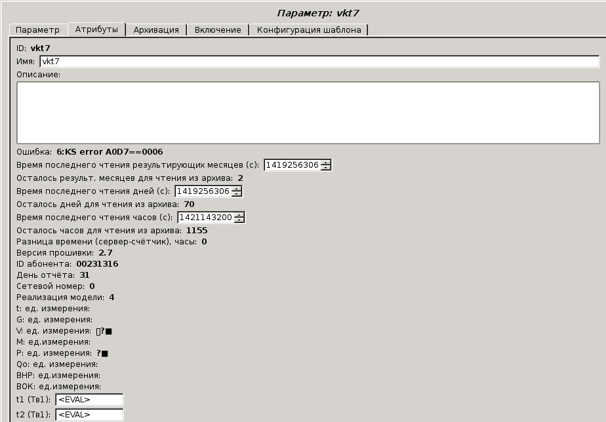Decrement the last days reading time

point(237,194)
